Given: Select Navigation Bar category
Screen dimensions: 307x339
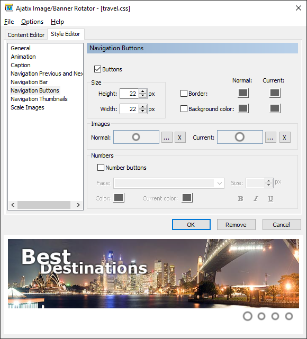Looking at the screenshot, I should 29,82.
